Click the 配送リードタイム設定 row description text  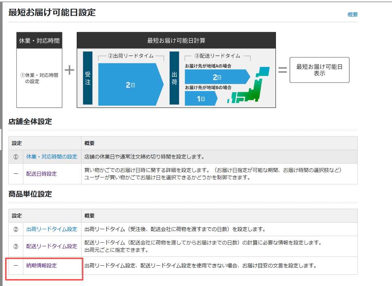203,246
